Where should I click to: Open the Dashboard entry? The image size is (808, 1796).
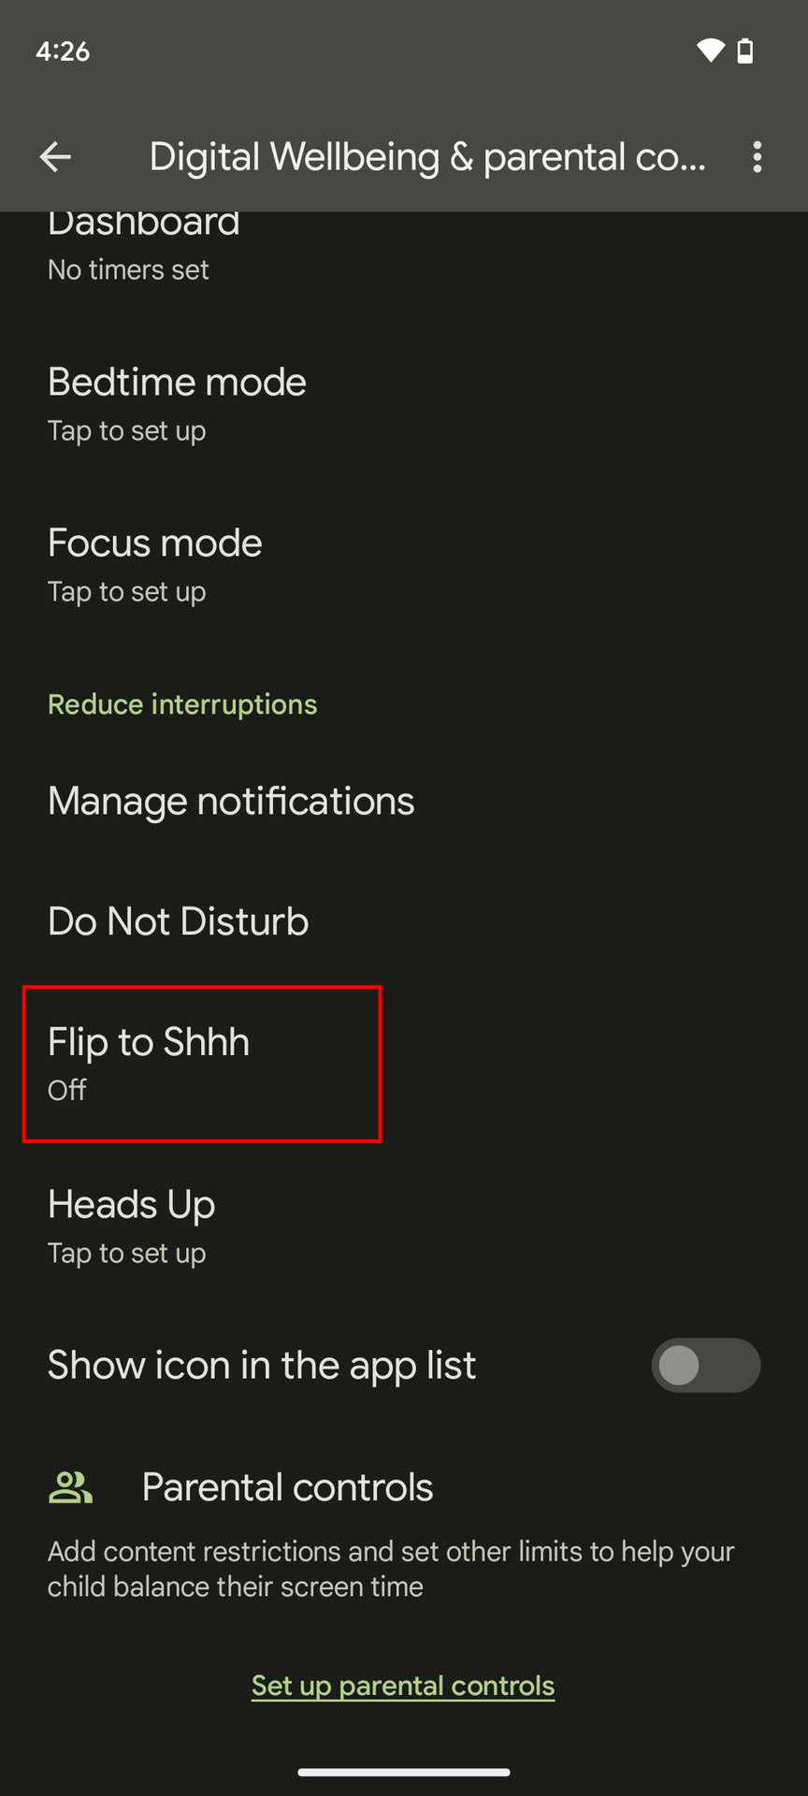[144, 247]
